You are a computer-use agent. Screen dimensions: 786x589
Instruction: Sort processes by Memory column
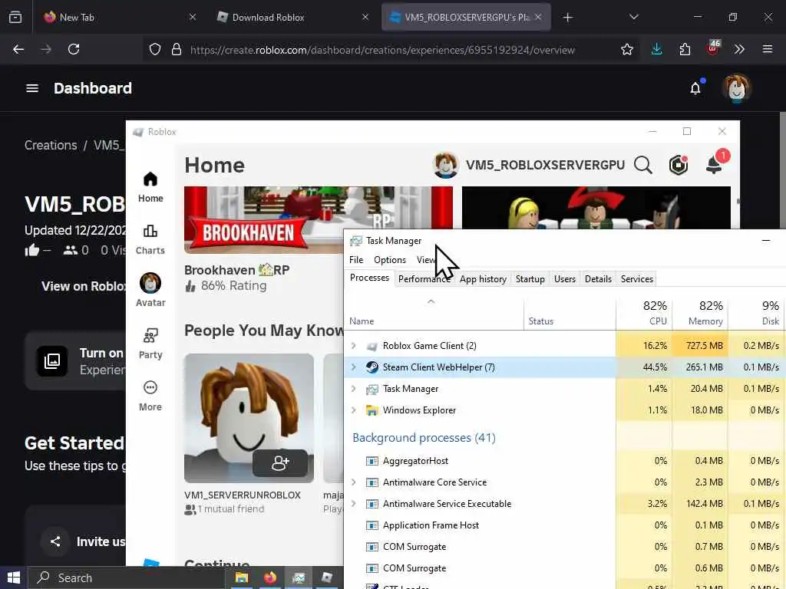(700, 313)
